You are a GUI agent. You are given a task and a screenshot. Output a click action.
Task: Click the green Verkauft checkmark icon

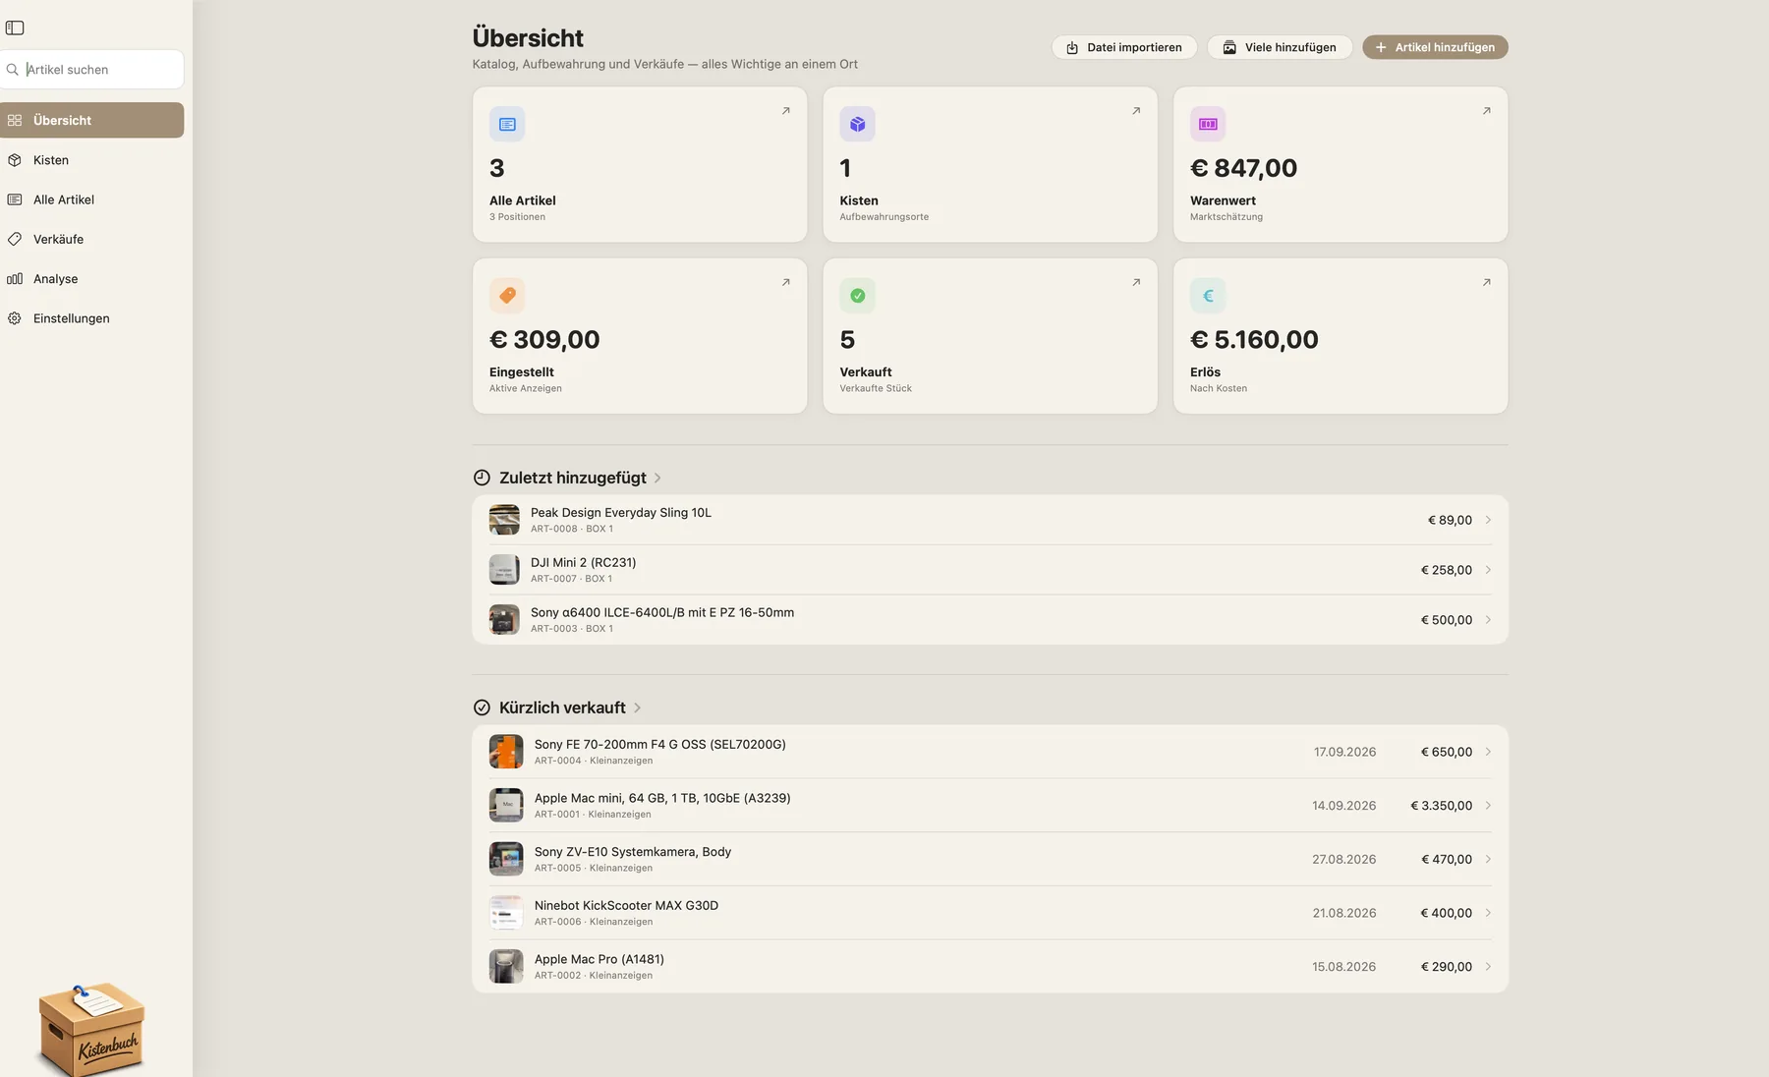pos(857,296)
